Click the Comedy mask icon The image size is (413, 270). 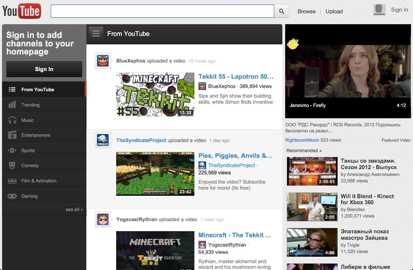12,165
